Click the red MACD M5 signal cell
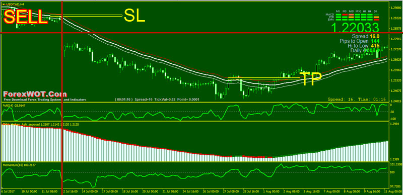Image resolution: width=403 pixels, height=195 pixels. click(345, 15)
